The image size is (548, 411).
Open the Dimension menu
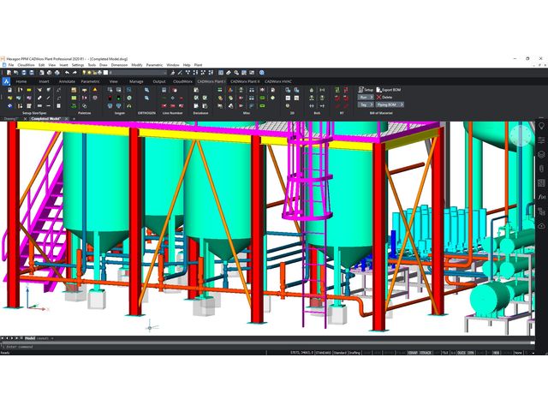pos(118,64)
